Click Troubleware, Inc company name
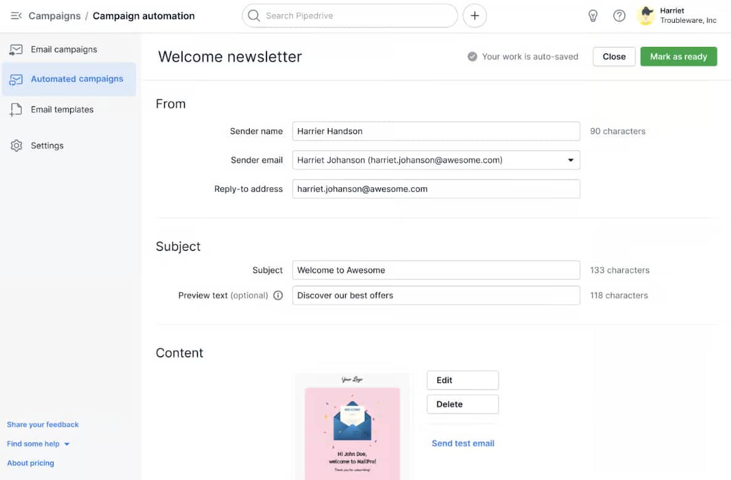This screenshot has width=731, height=480. coord(688,20)
